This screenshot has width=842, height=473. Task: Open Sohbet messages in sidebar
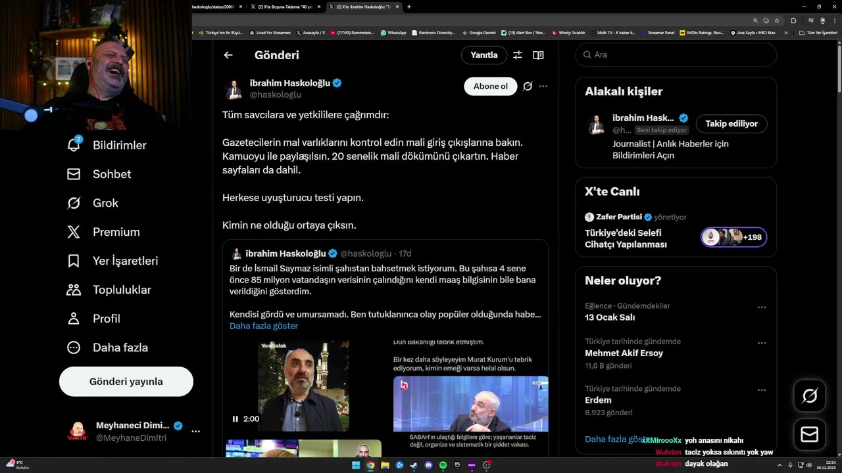(x=99, y=174)
